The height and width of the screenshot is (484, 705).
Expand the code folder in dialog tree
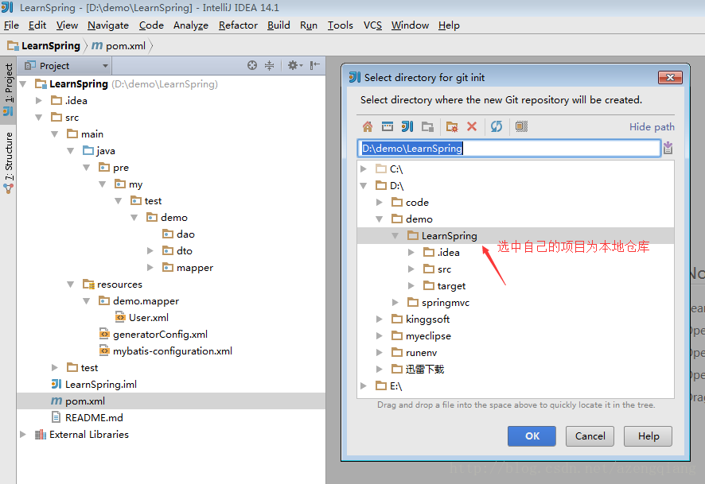pos(380,202)
